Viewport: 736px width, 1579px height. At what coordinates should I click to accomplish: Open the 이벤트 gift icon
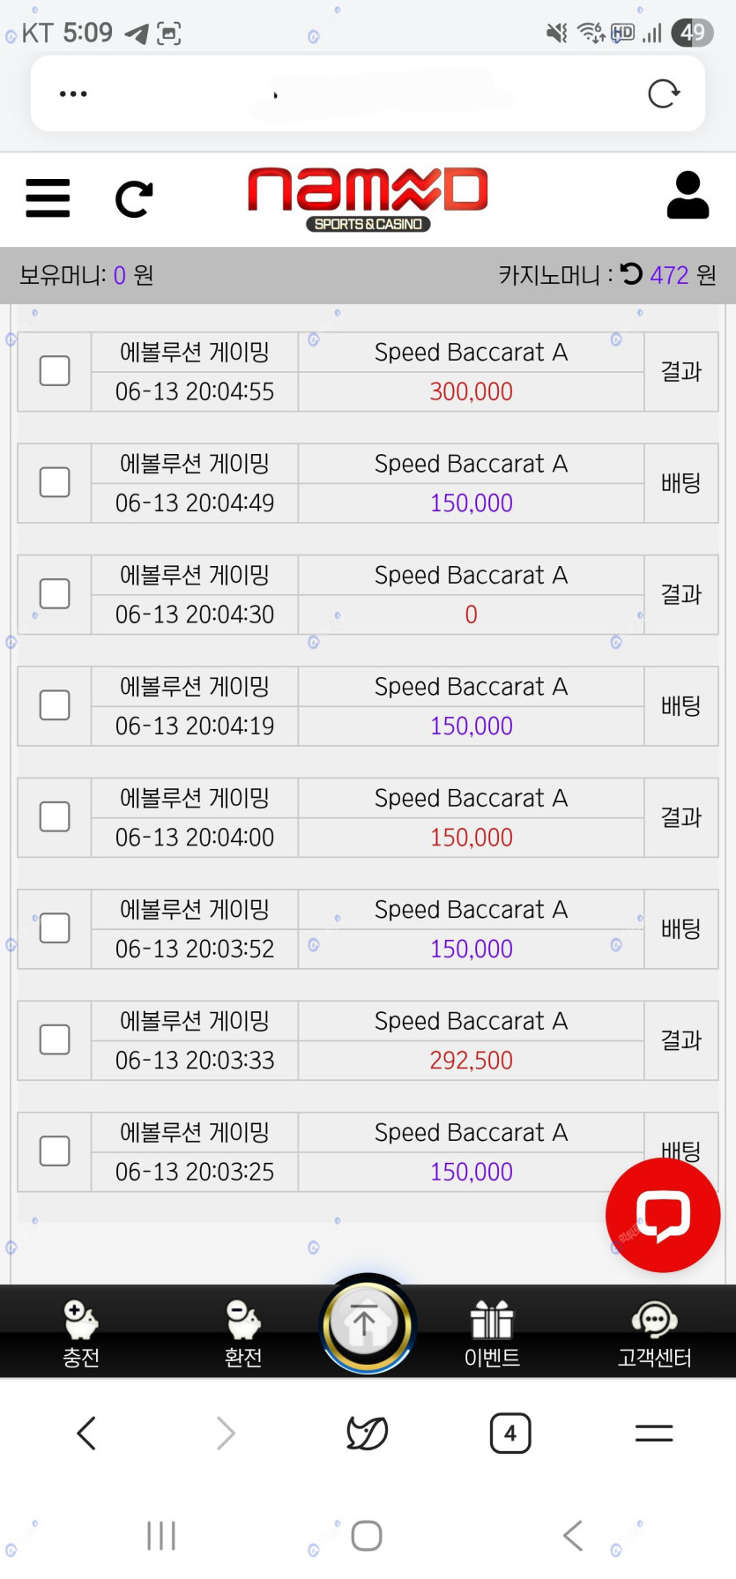click(492, 1332)
